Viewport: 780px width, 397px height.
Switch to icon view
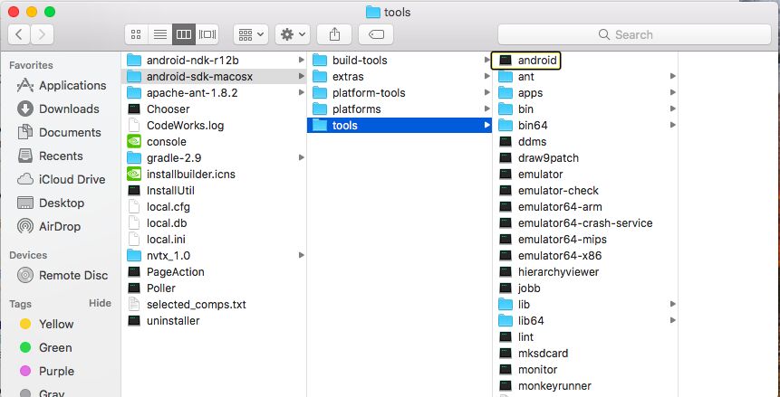point(136,34)
